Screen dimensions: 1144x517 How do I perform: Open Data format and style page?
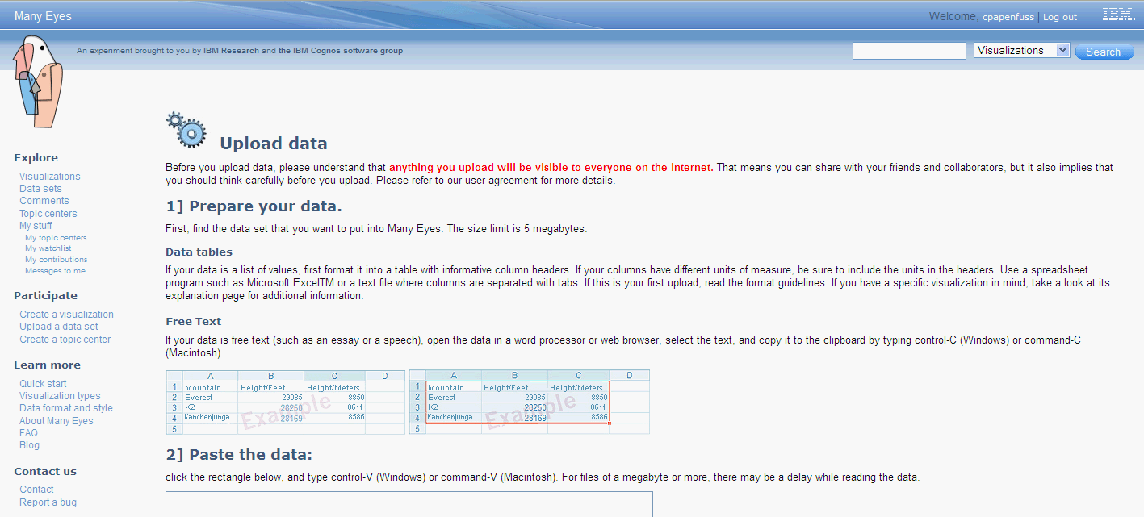click(66, 408)
